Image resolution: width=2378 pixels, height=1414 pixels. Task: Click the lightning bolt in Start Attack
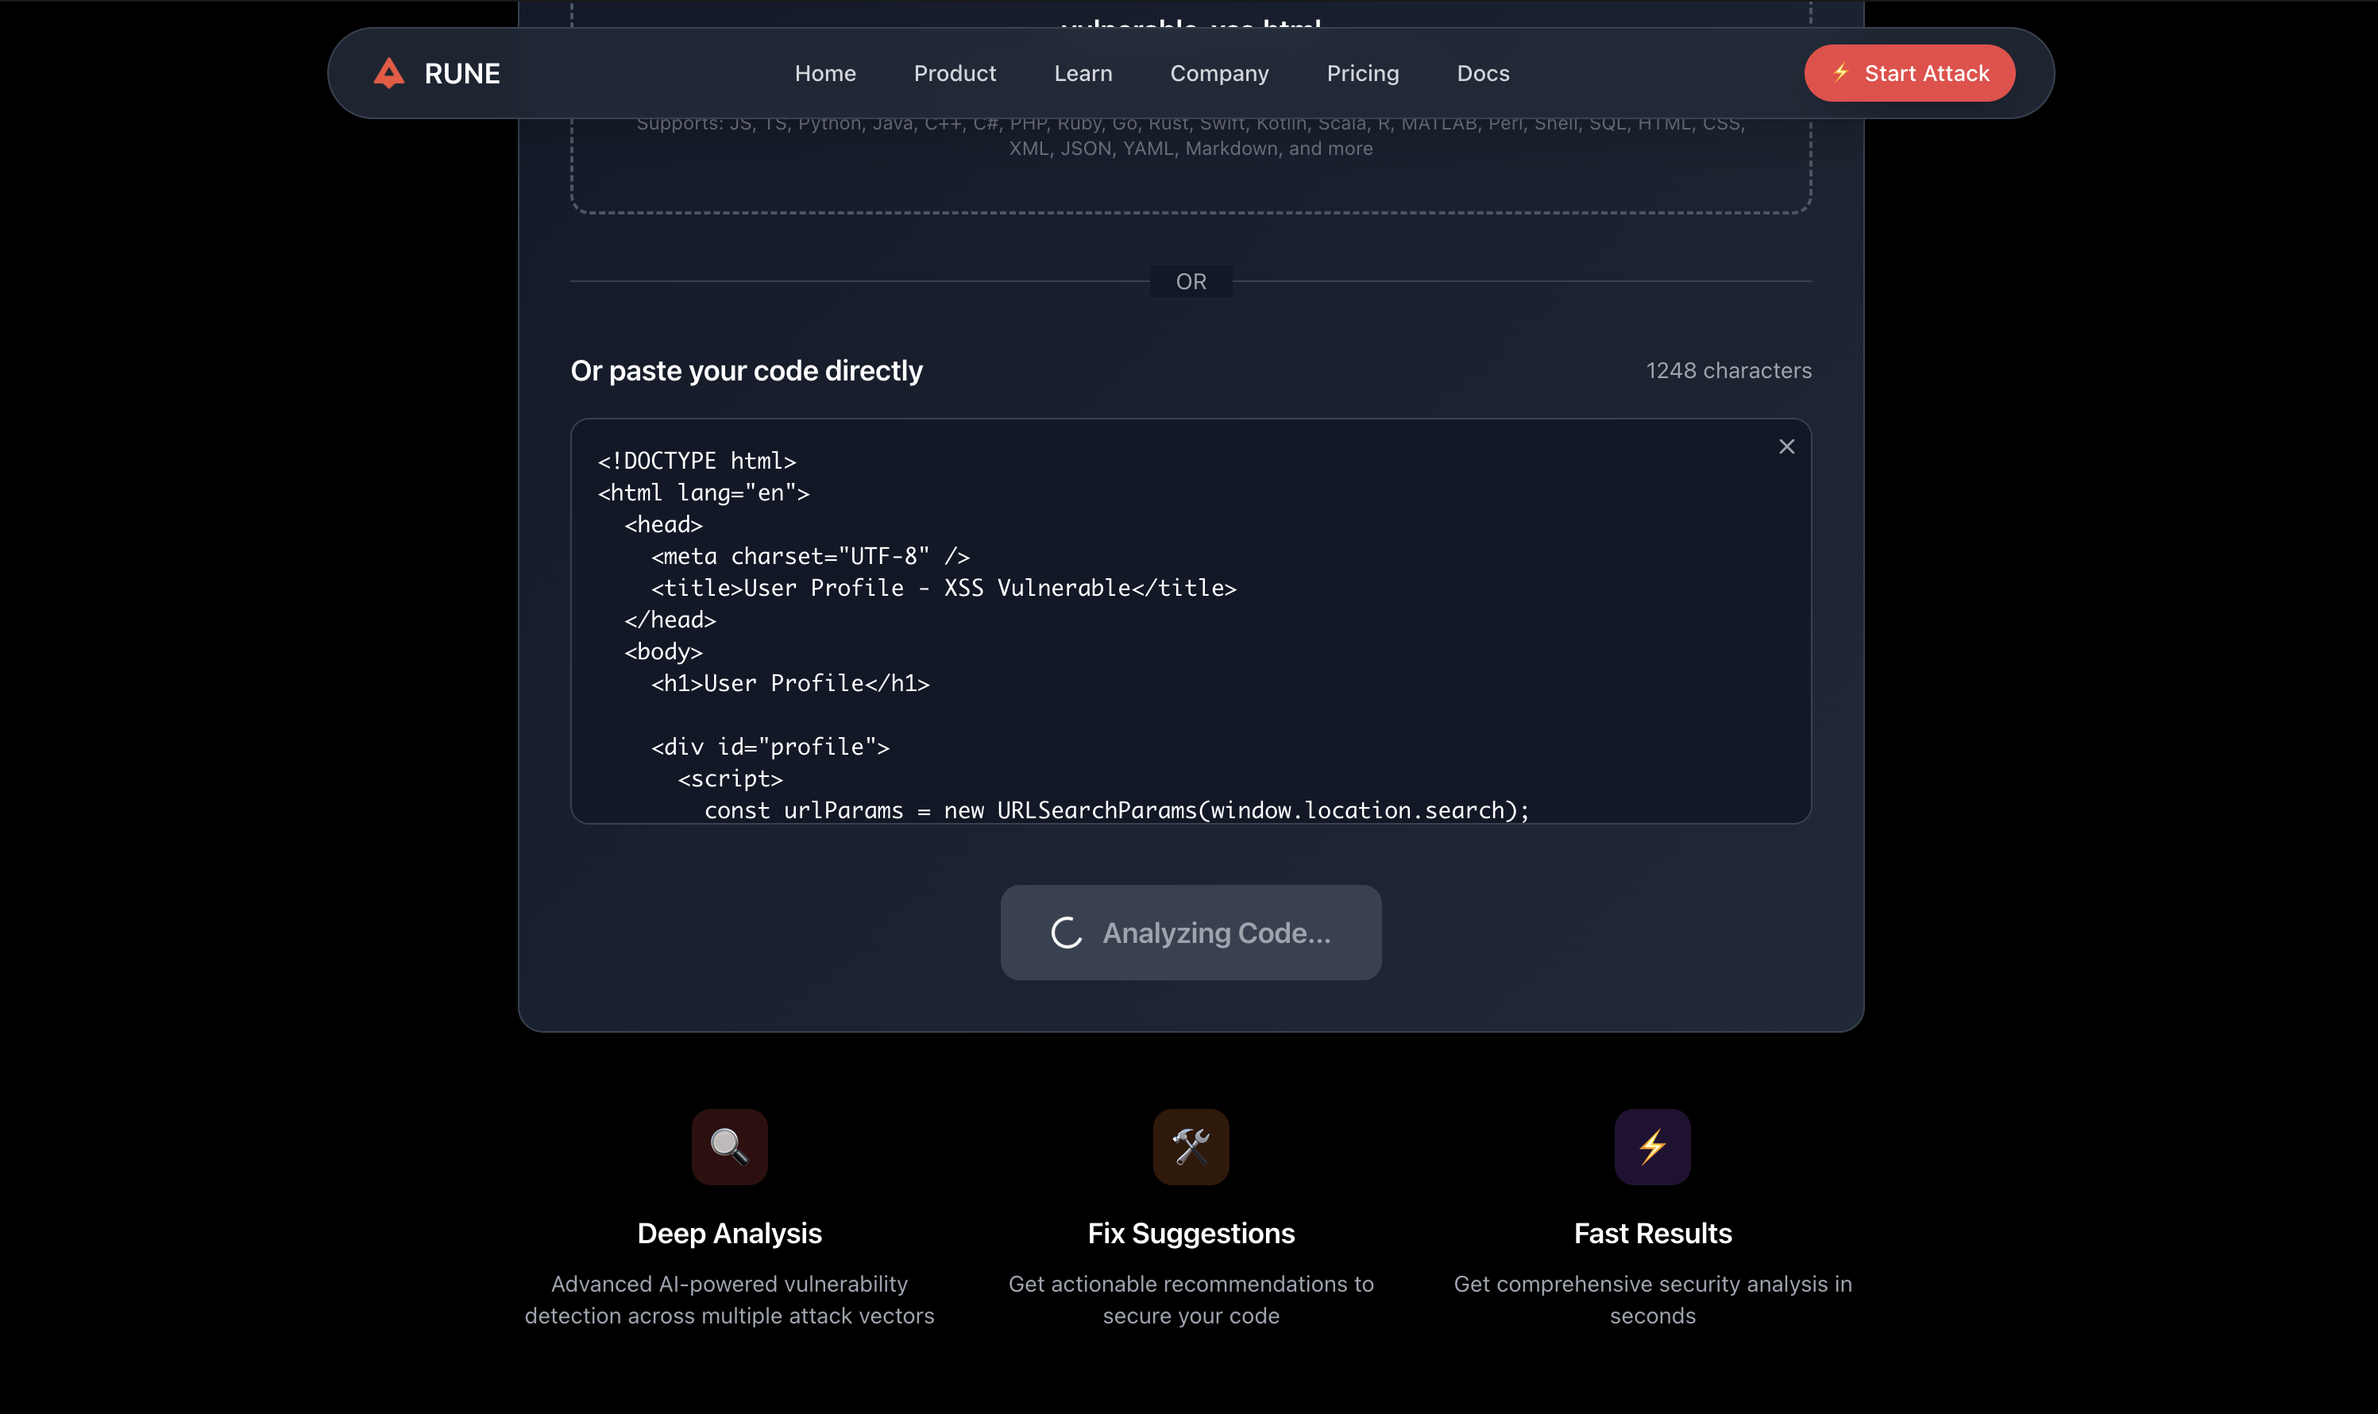coord(1840,72)
